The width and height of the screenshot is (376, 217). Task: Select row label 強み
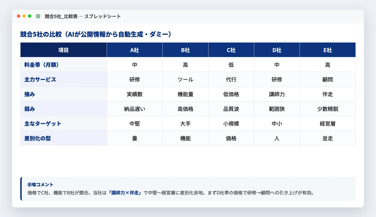tap(64, 94)
